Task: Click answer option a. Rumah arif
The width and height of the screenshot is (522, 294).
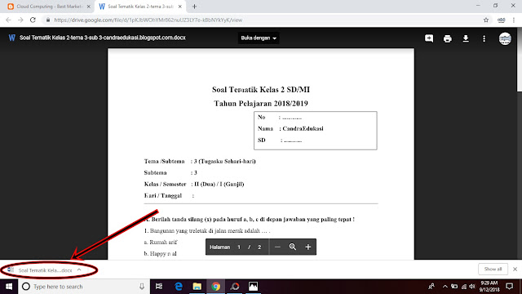Action: point(161,243)
